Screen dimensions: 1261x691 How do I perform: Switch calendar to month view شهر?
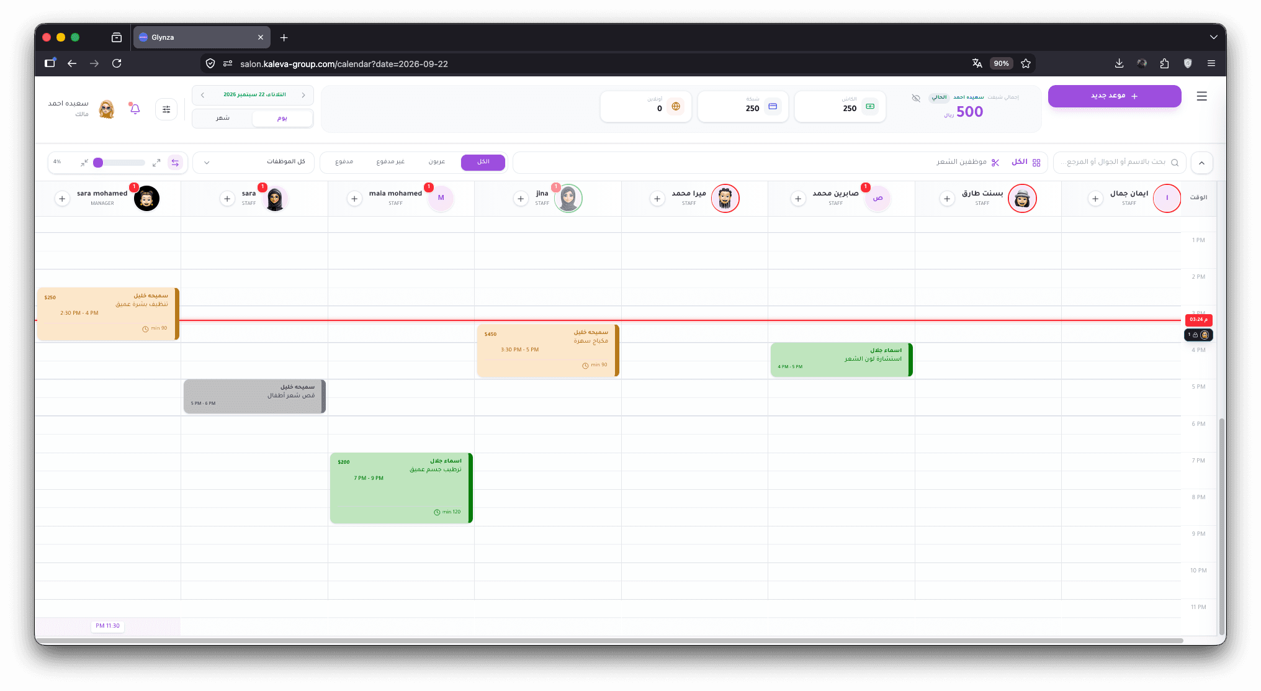click(x=223, y=118)
